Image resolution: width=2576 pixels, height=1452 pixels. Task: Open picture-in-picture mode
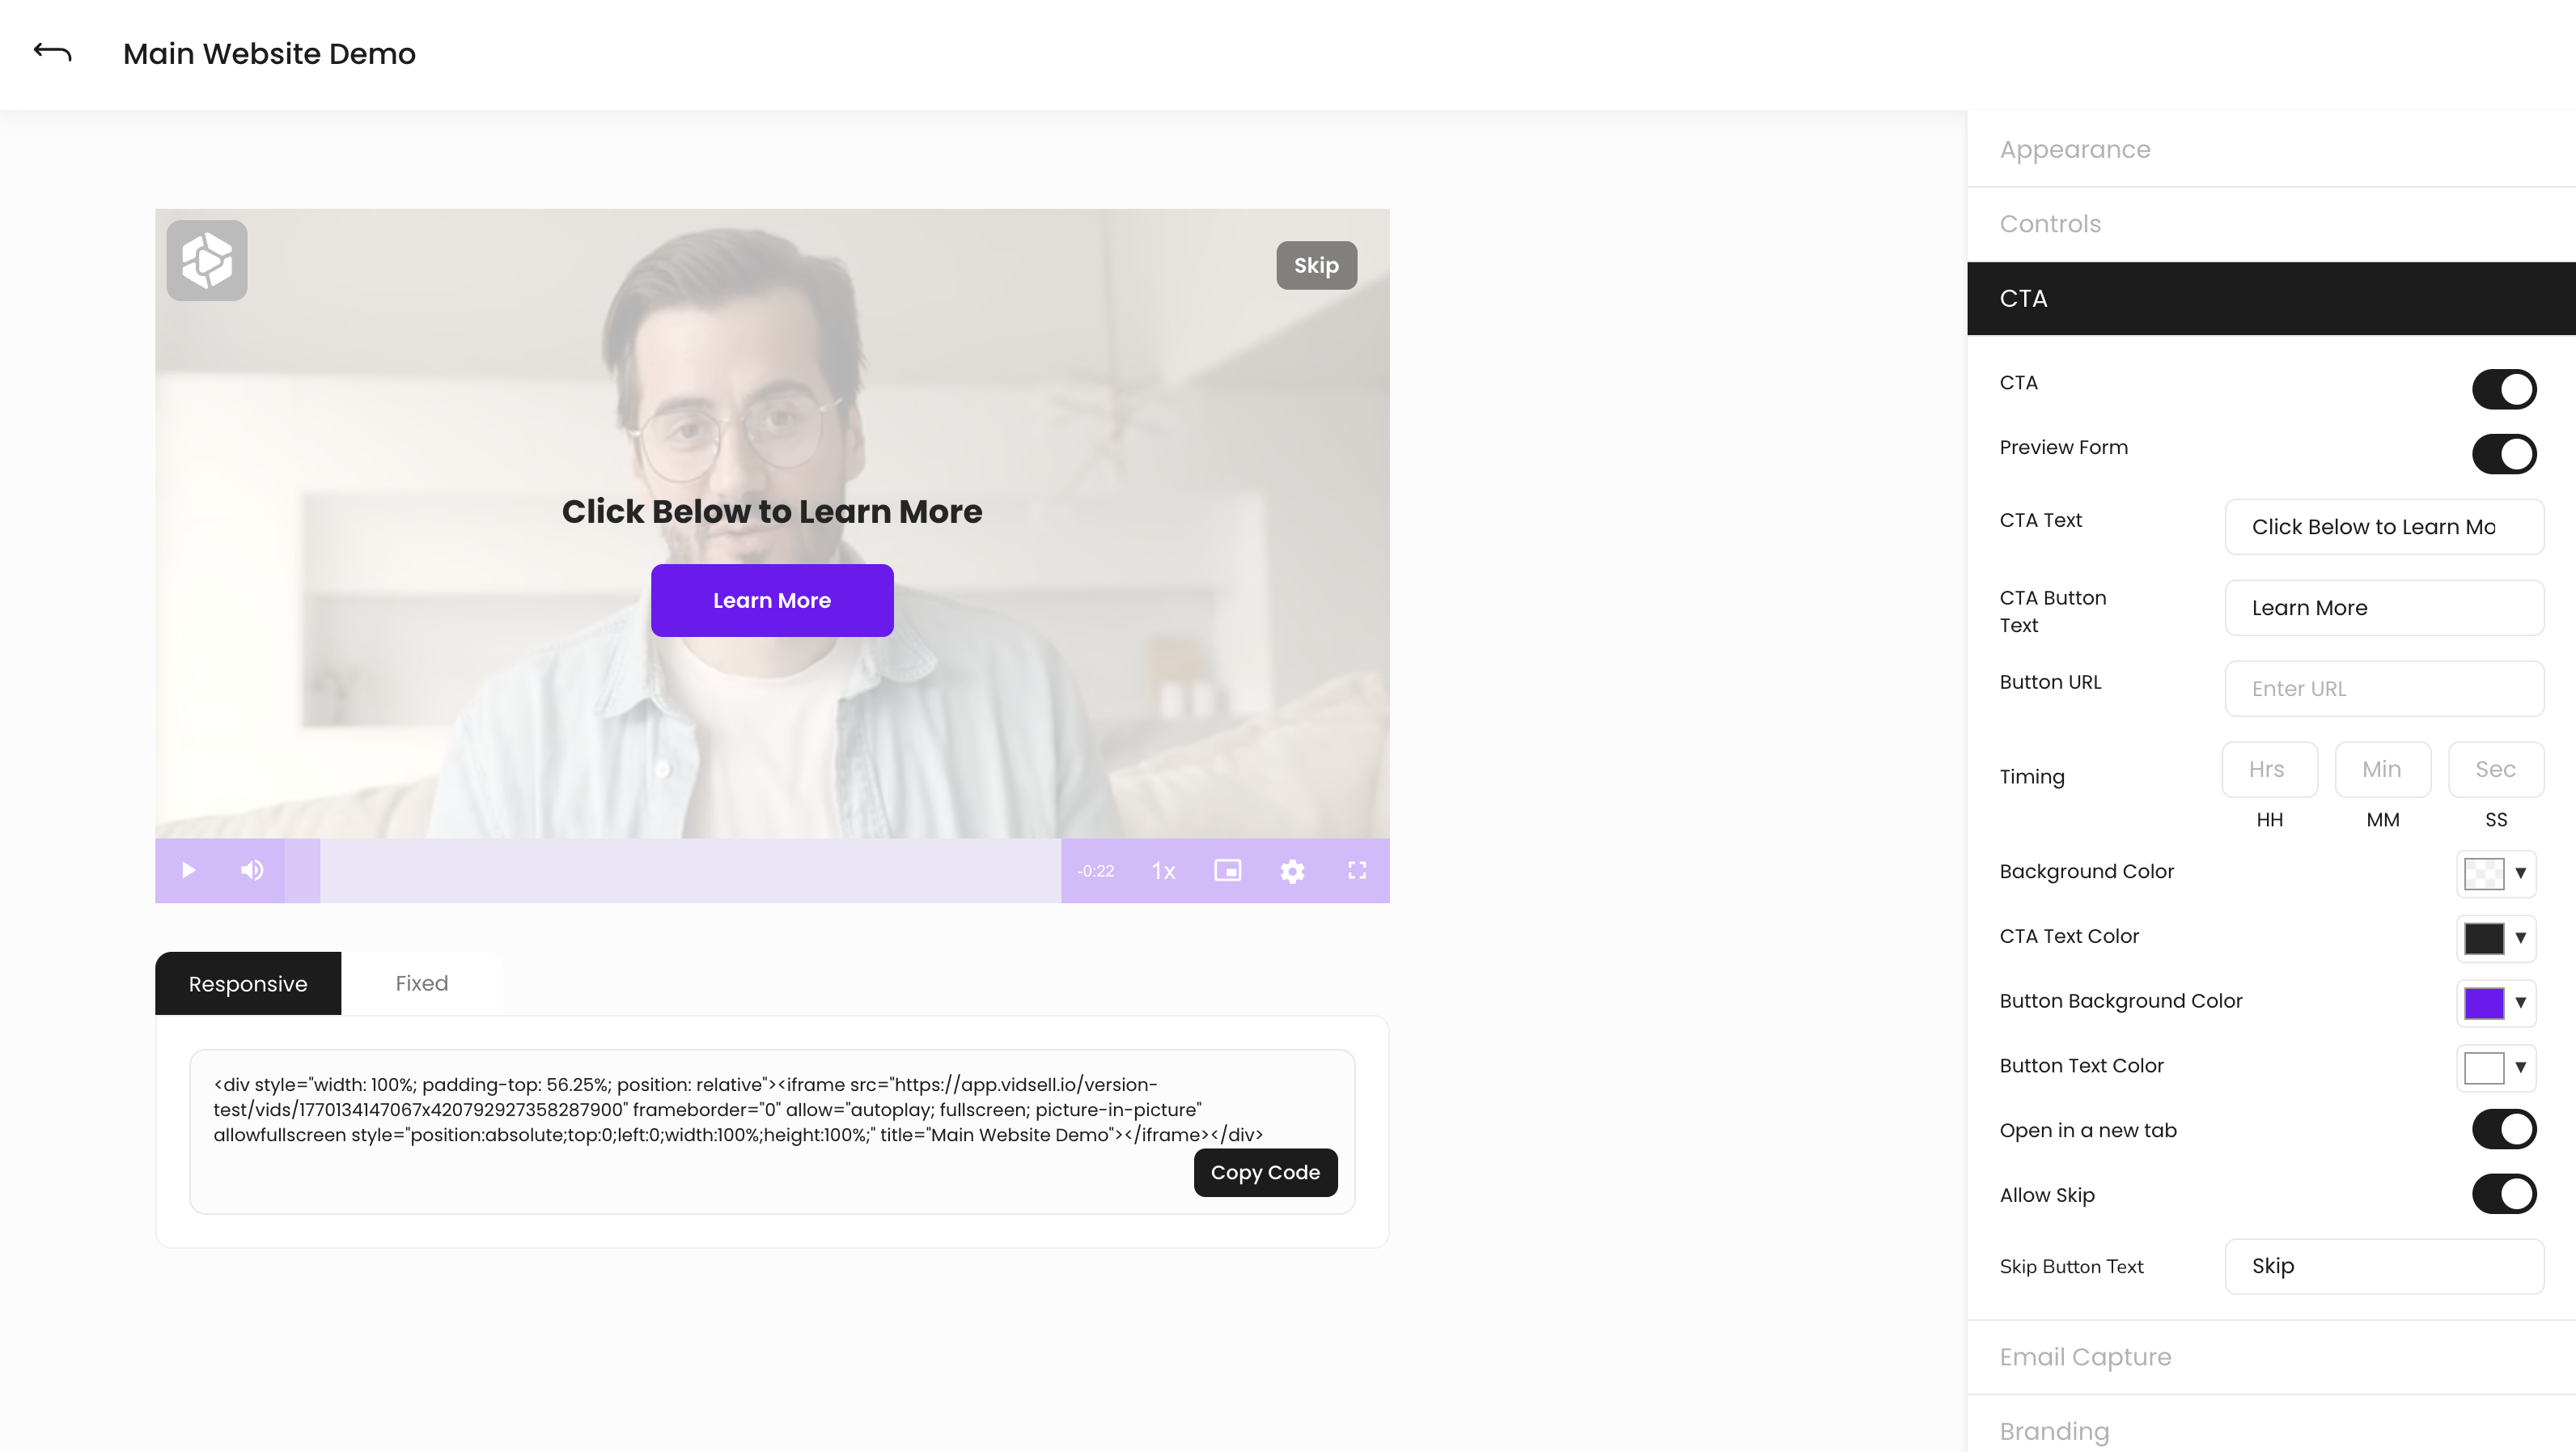[1228, 871]
